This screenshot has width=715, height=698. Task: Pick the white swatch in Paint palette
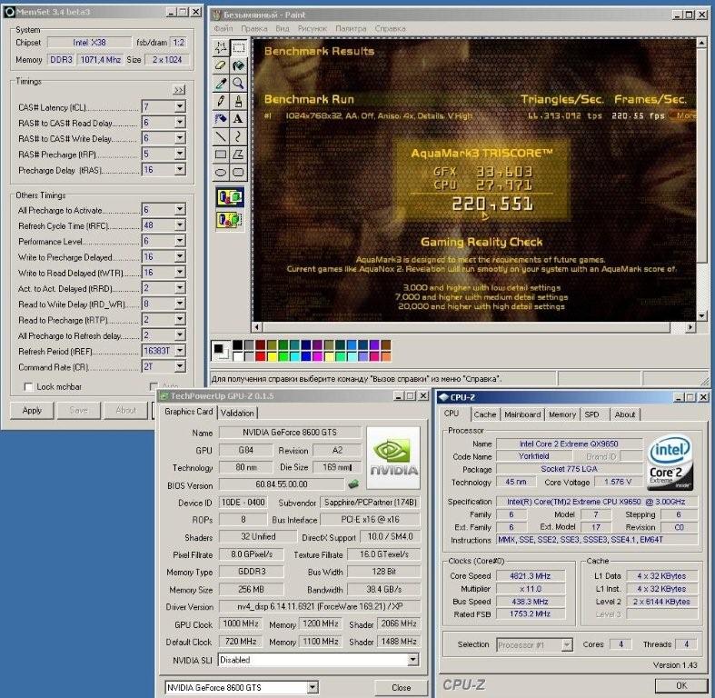click(237, 356)
